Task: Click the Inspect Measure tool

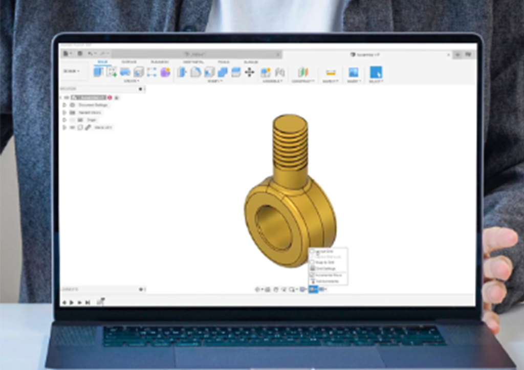Action: click(330, 72)
